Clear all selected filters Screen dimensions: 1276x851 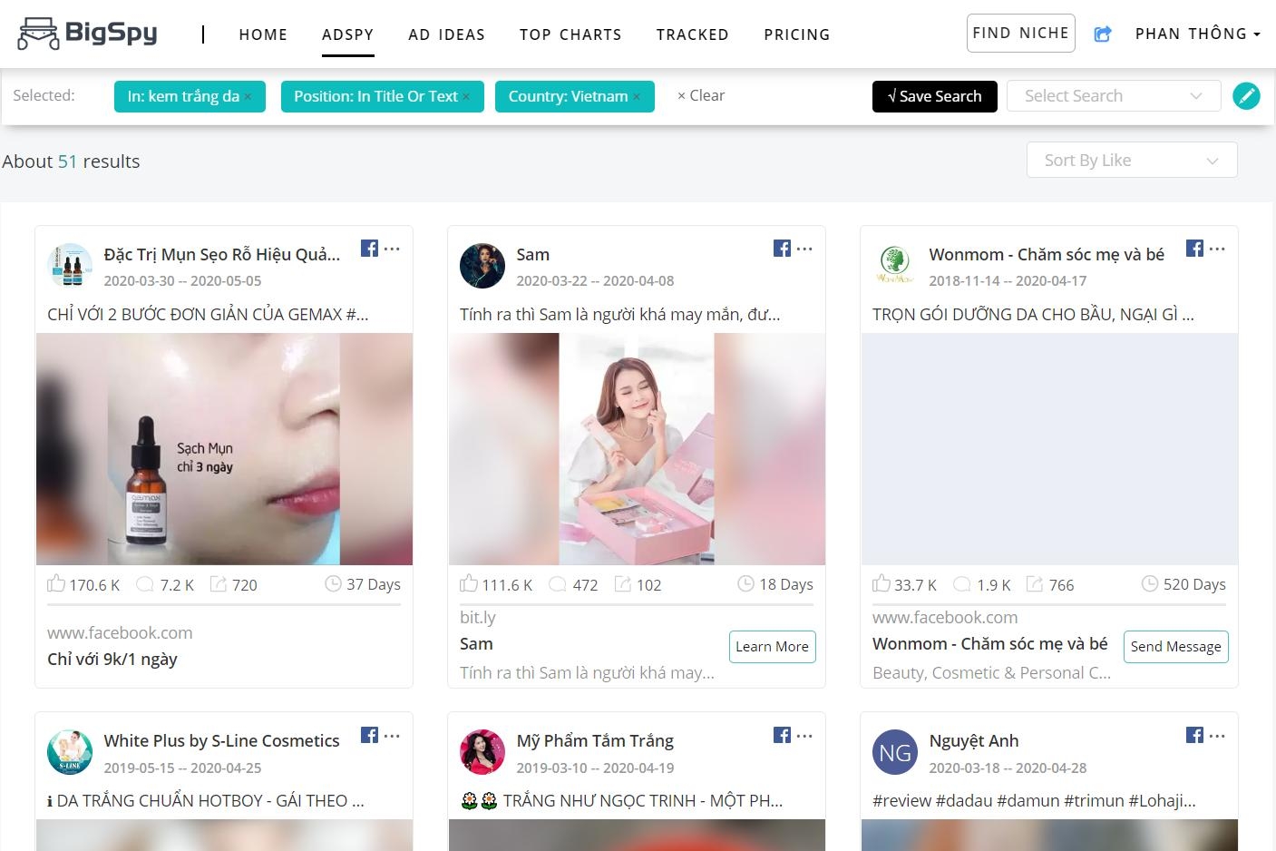point(701,95)
